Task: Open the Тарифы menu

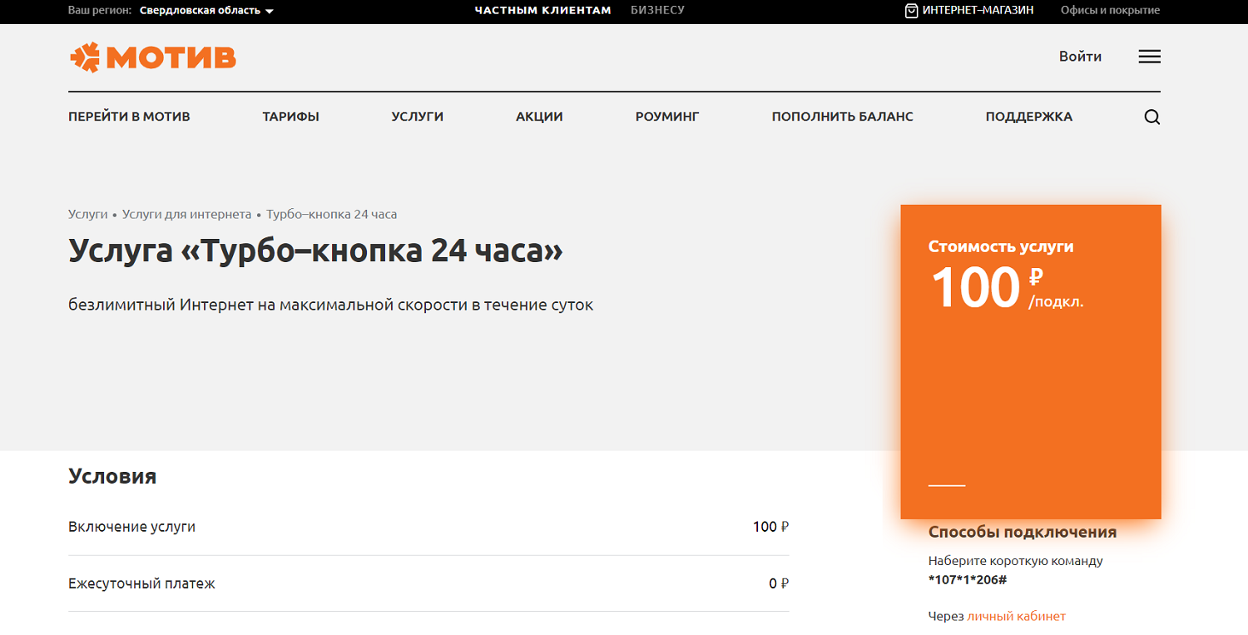Action: [x=290, y=117]
